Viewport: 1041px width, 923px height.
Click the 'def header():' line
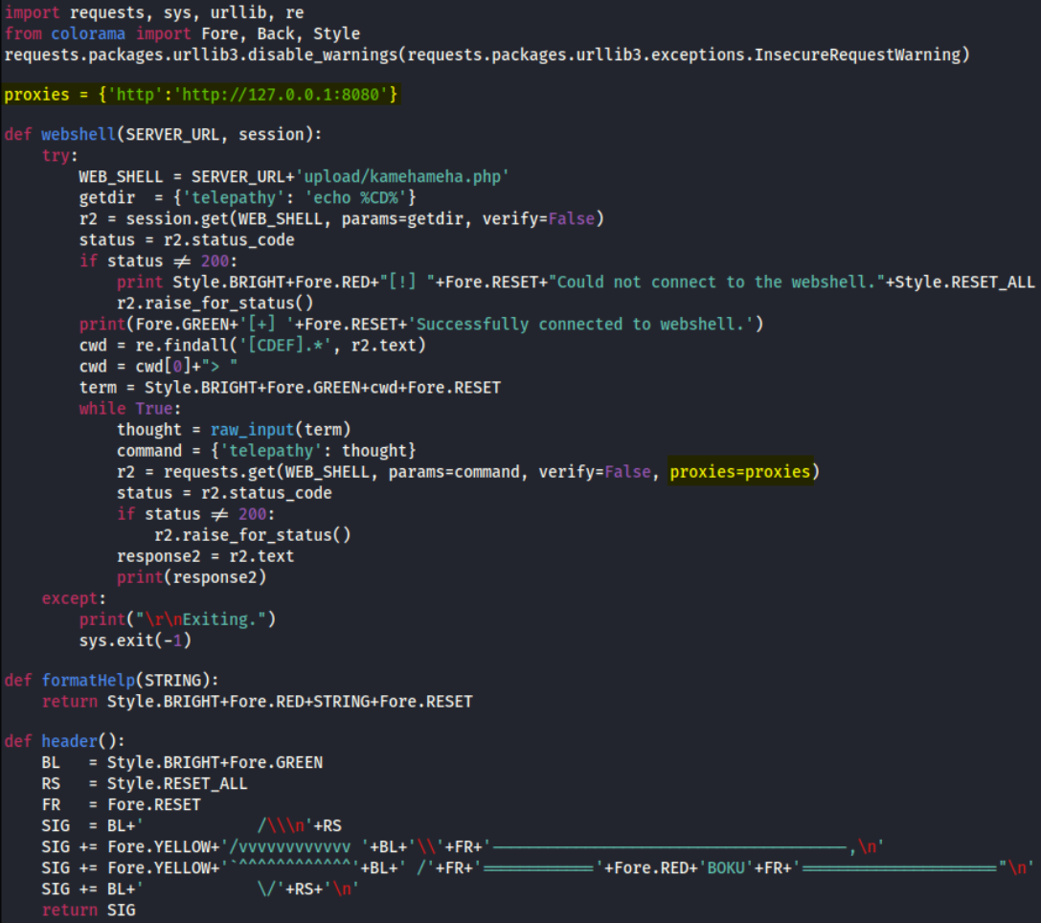[64, 741]
